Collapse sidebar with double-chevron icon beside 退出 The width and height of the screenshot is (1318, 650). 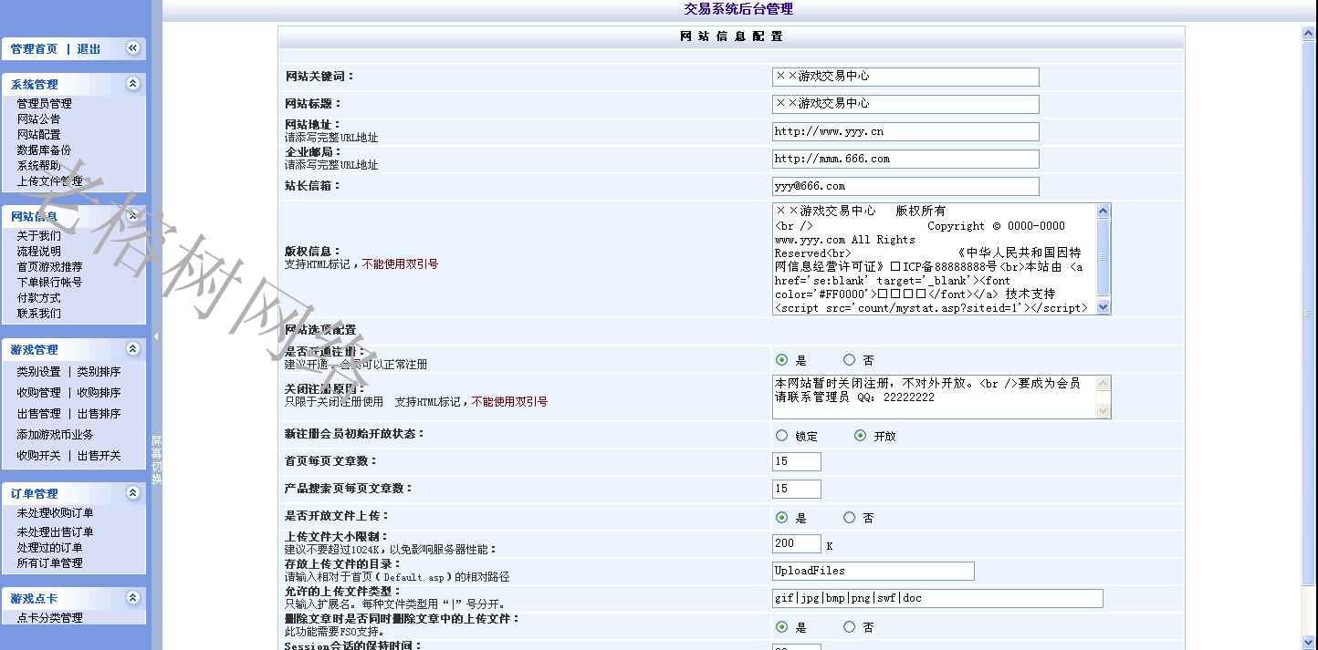(x=132, y=48)
